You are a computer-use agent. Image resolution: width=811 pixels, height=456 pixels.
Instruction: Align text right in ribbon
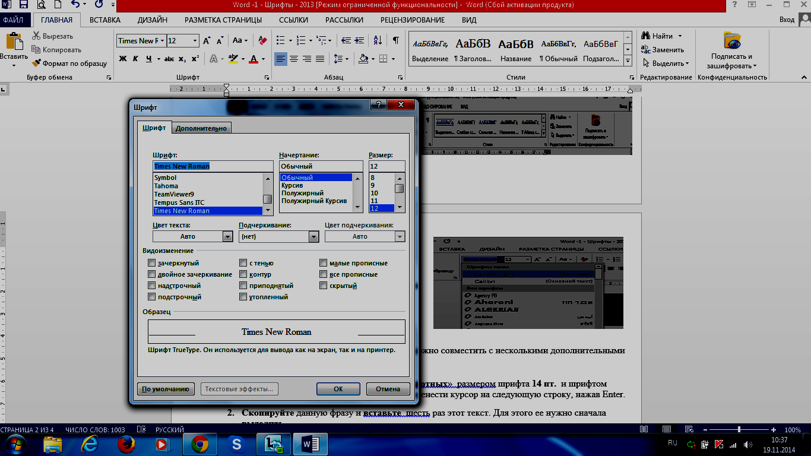coord(307,59)
